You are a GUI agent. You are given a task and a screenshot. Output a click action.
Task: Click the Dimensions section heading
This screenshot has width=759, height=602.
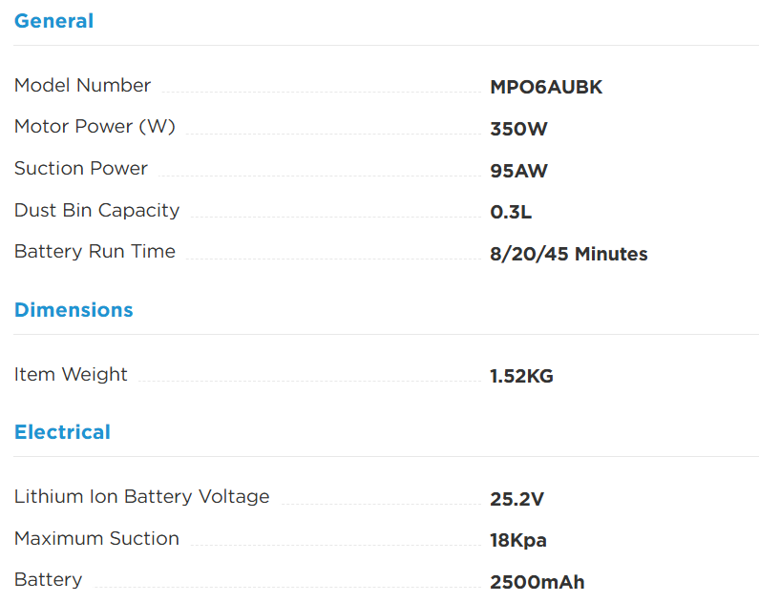pyautogui.click(x=74, y=310)
